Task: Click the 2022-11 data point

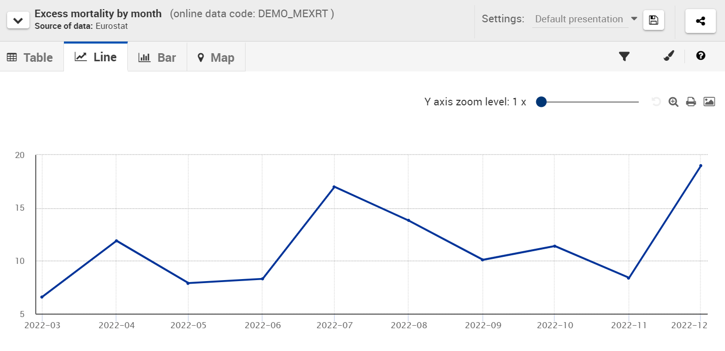Action: tap(628, 278)
